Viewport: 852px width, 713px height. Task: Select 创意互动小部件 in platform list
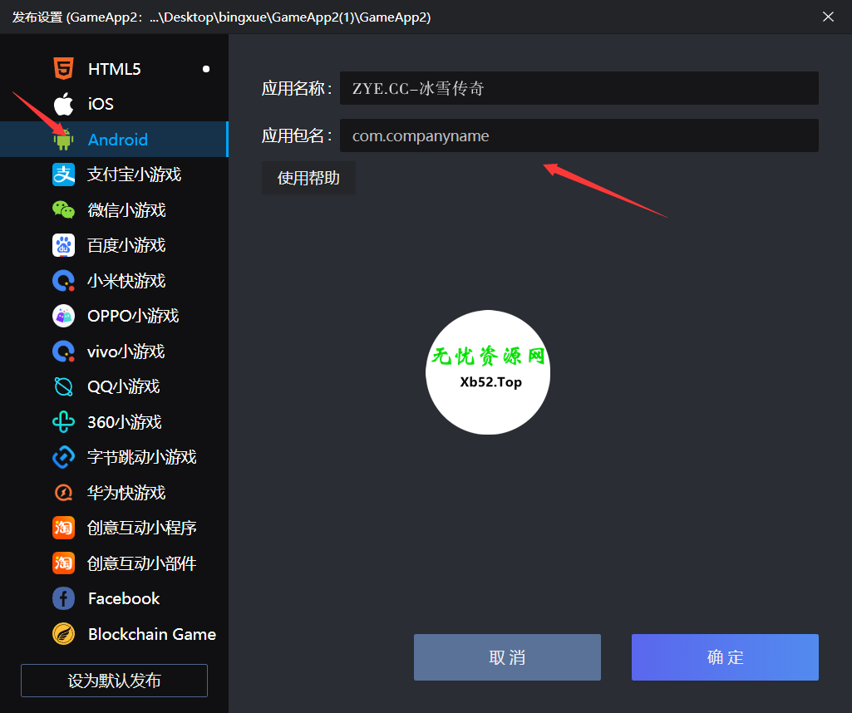pyautogui.click(x=114, y=563)
